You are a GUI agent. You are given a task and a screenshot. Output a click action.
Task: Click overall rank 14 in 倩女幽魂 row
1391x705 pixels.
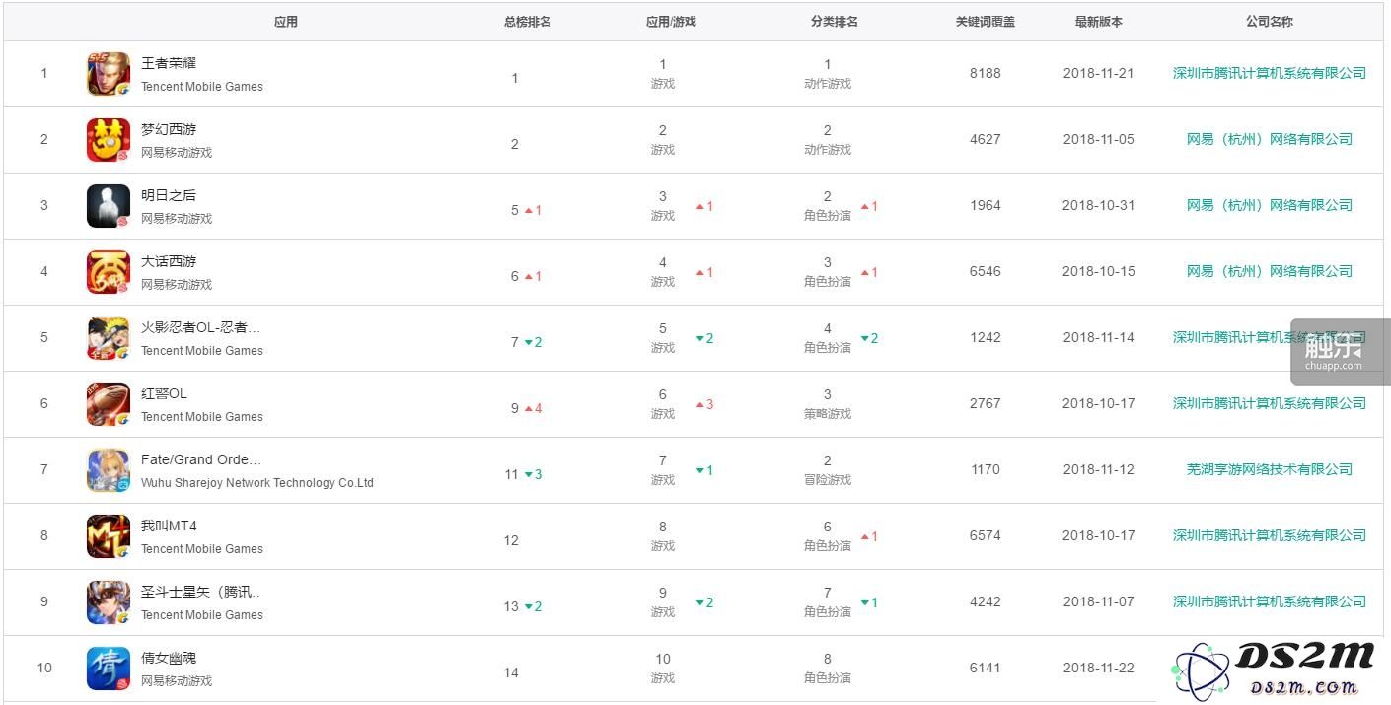coord(511,672)
